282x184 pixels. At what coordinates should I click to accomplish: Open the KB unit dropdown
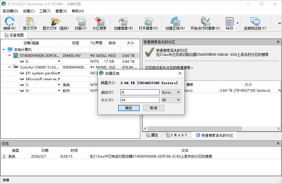tap(179, 100)
